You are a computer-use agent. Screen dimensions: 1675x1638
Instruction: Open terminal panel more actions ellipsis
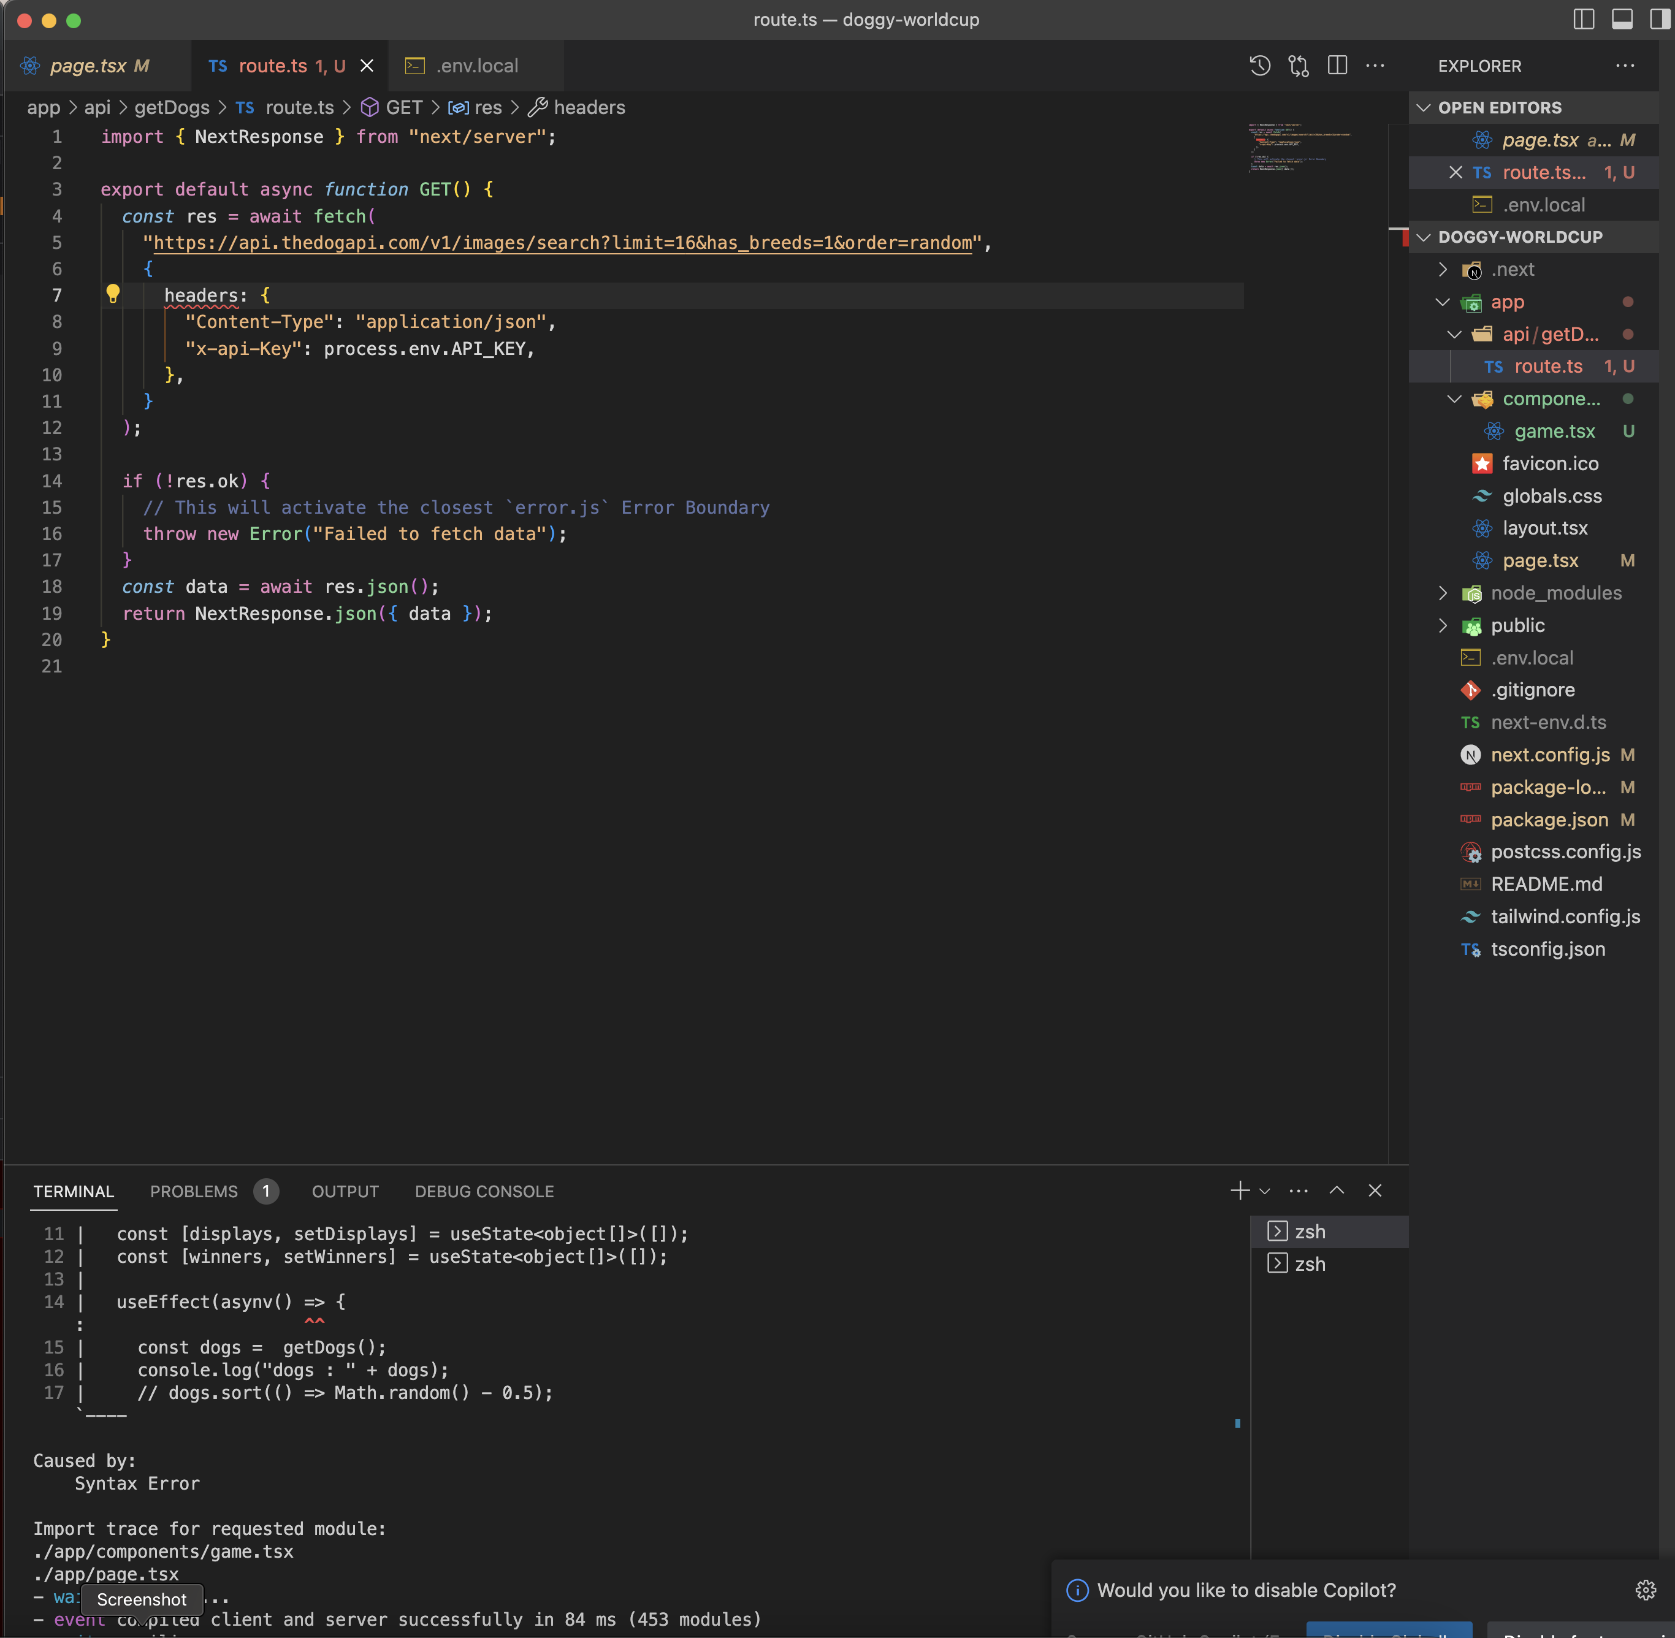(1299, 1190)
